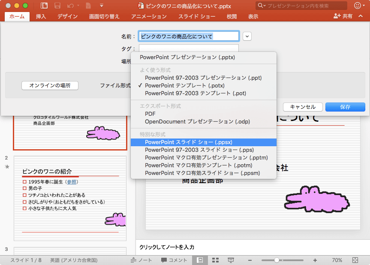Screen dimensions: 370x265
Task: Select PowerPoint スライド ショー (.ppsx)
Action: click(x=203, y=142)
